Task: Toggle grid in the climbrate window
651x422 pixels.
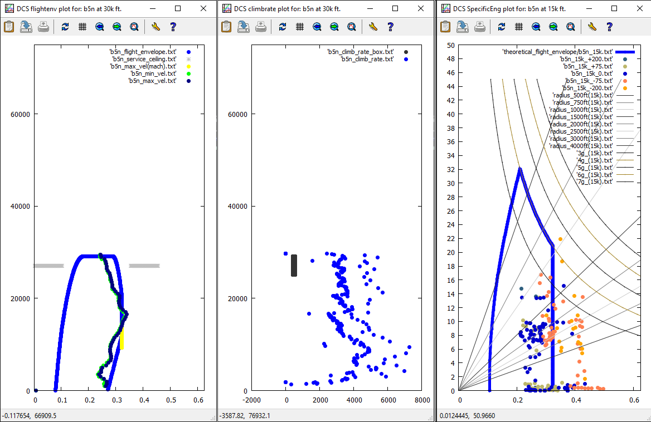Action: tap(299, 26)
